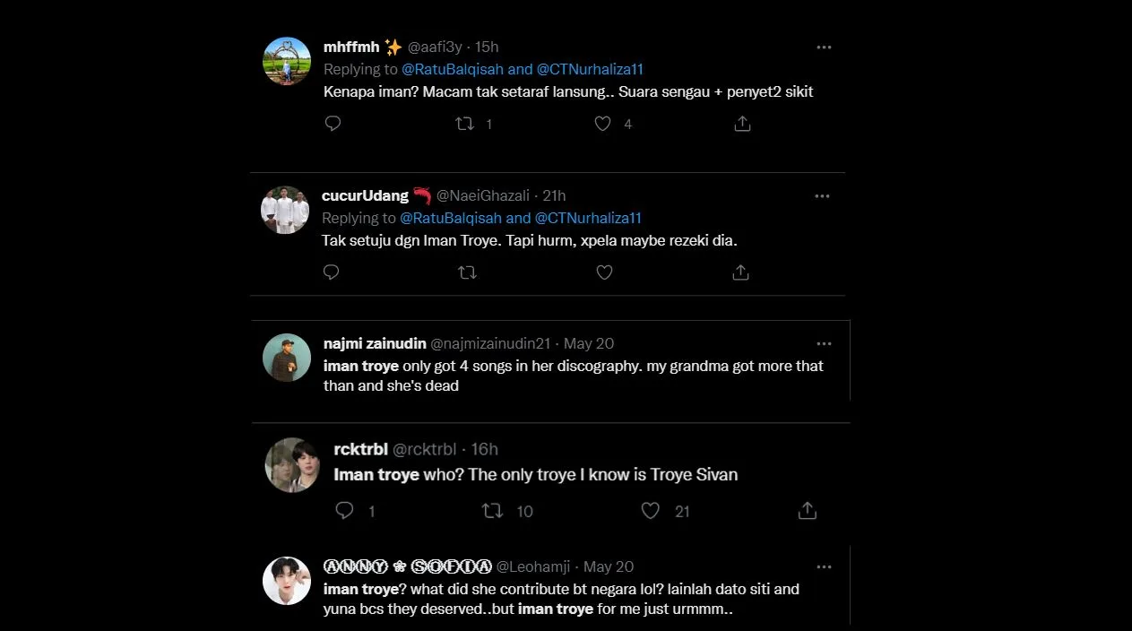Retweet rcktrbl's tweet with 10 retweets
This screenshot has width=1132, height=631.
492,510
